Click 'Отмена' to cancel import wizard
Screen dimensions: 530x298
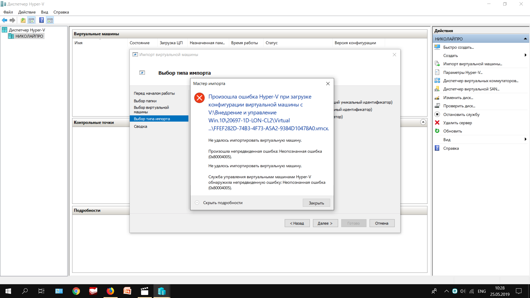[381, 223]
